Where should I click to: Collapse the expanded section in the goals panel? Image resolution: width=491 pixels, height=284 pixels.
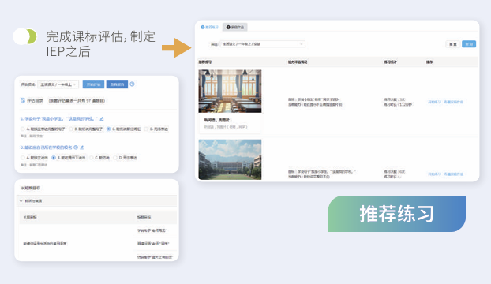coord(21,201)
